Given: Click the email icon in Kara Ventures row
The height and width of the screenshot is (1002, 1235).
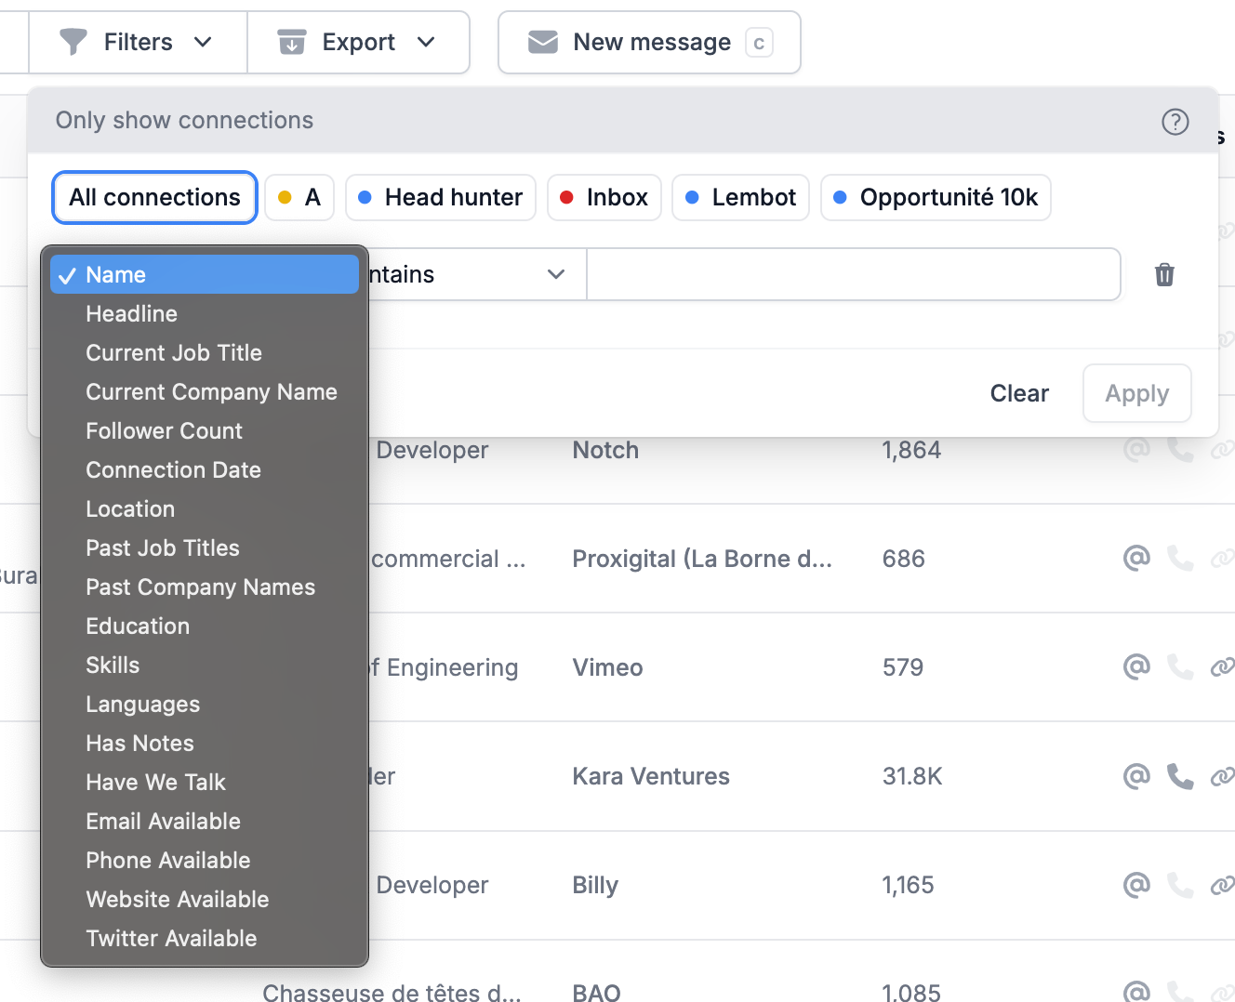Looking at the screenshot, I should coord(1136,775).
